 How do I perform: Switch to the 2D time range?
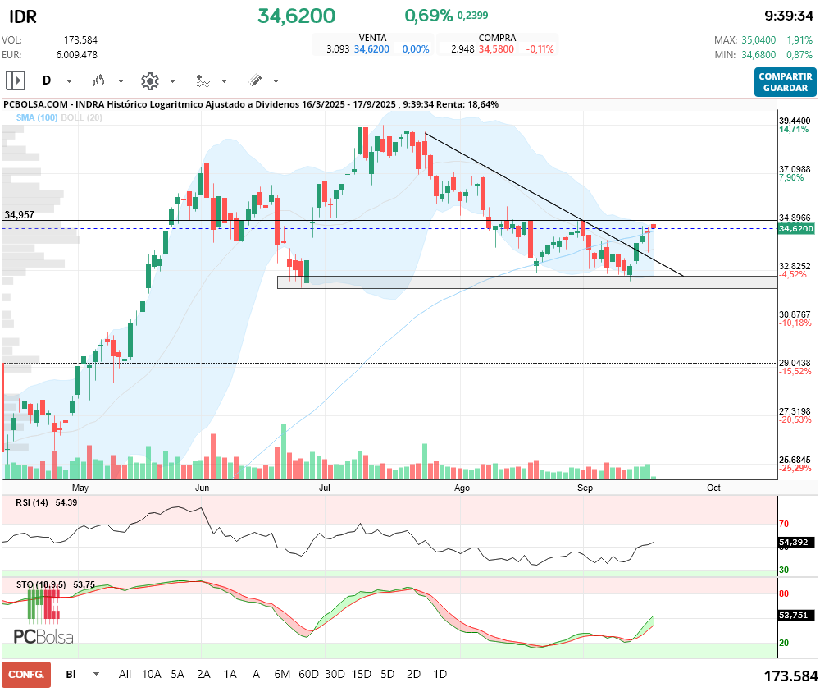[x=413, y=674]
